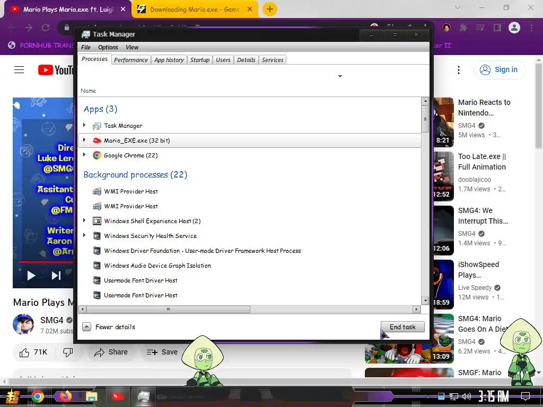Click Sign in on YouTube

coord(499,70)
